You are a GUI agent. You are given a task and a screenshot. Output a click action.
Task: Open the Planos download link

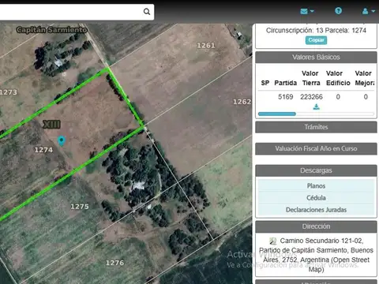[316, 186]
